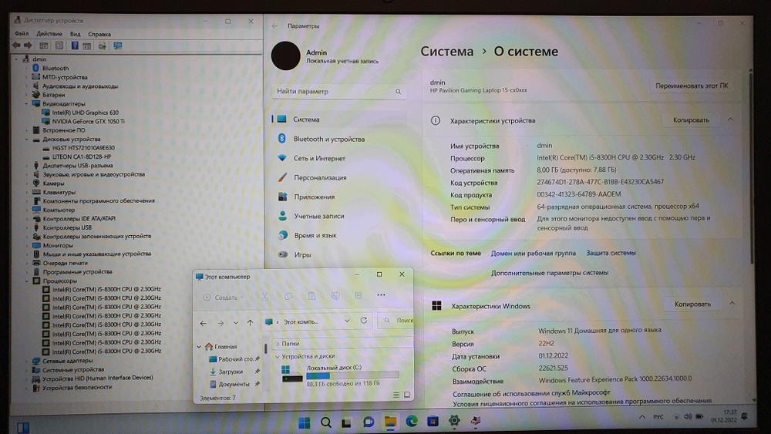The width and height of the screenshot is (771, 434).
Task: Expand the Батареи category
Action: tap(26, 95)
